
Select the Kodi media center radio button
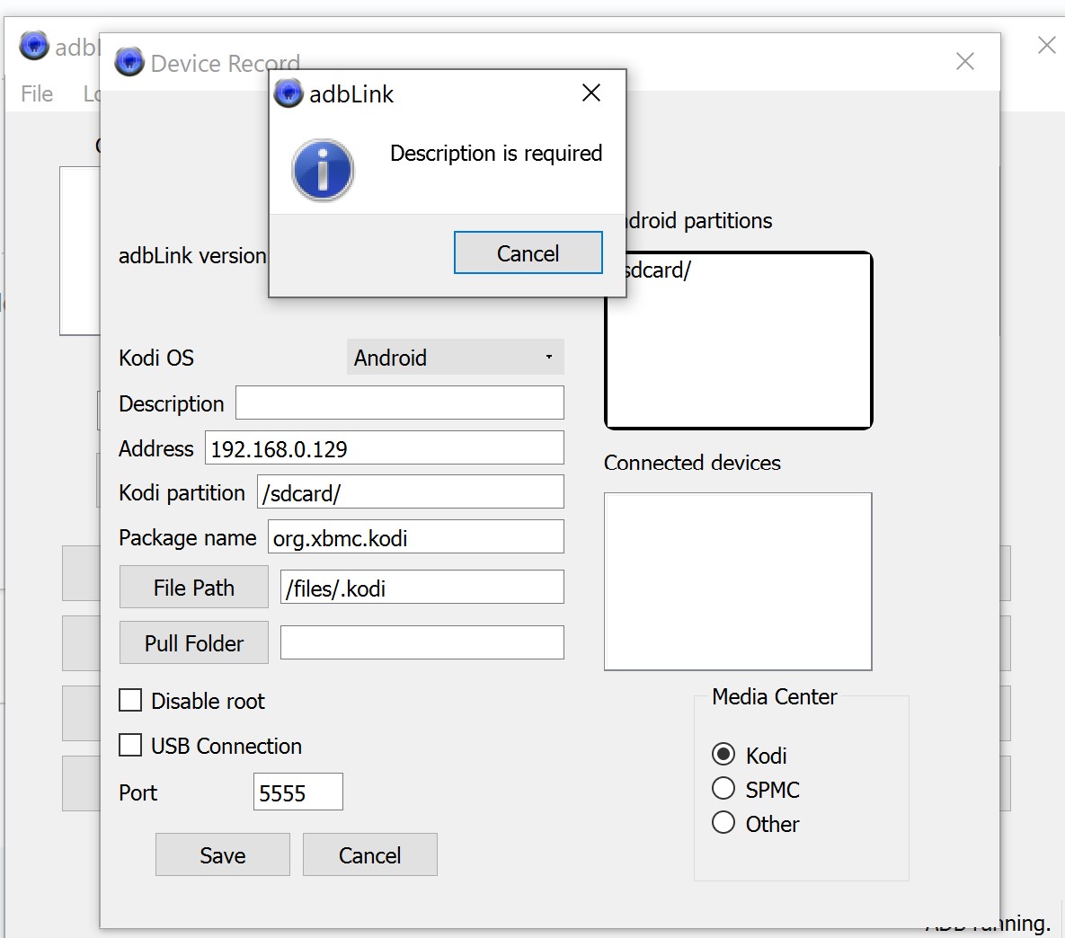[x=723, y=754]
